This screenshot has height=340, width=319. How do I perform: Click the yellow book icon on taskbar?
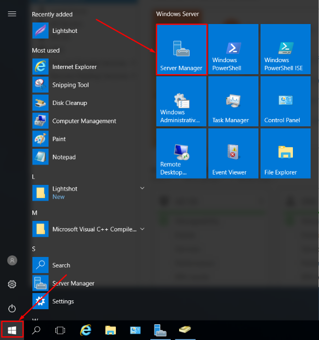185,330
